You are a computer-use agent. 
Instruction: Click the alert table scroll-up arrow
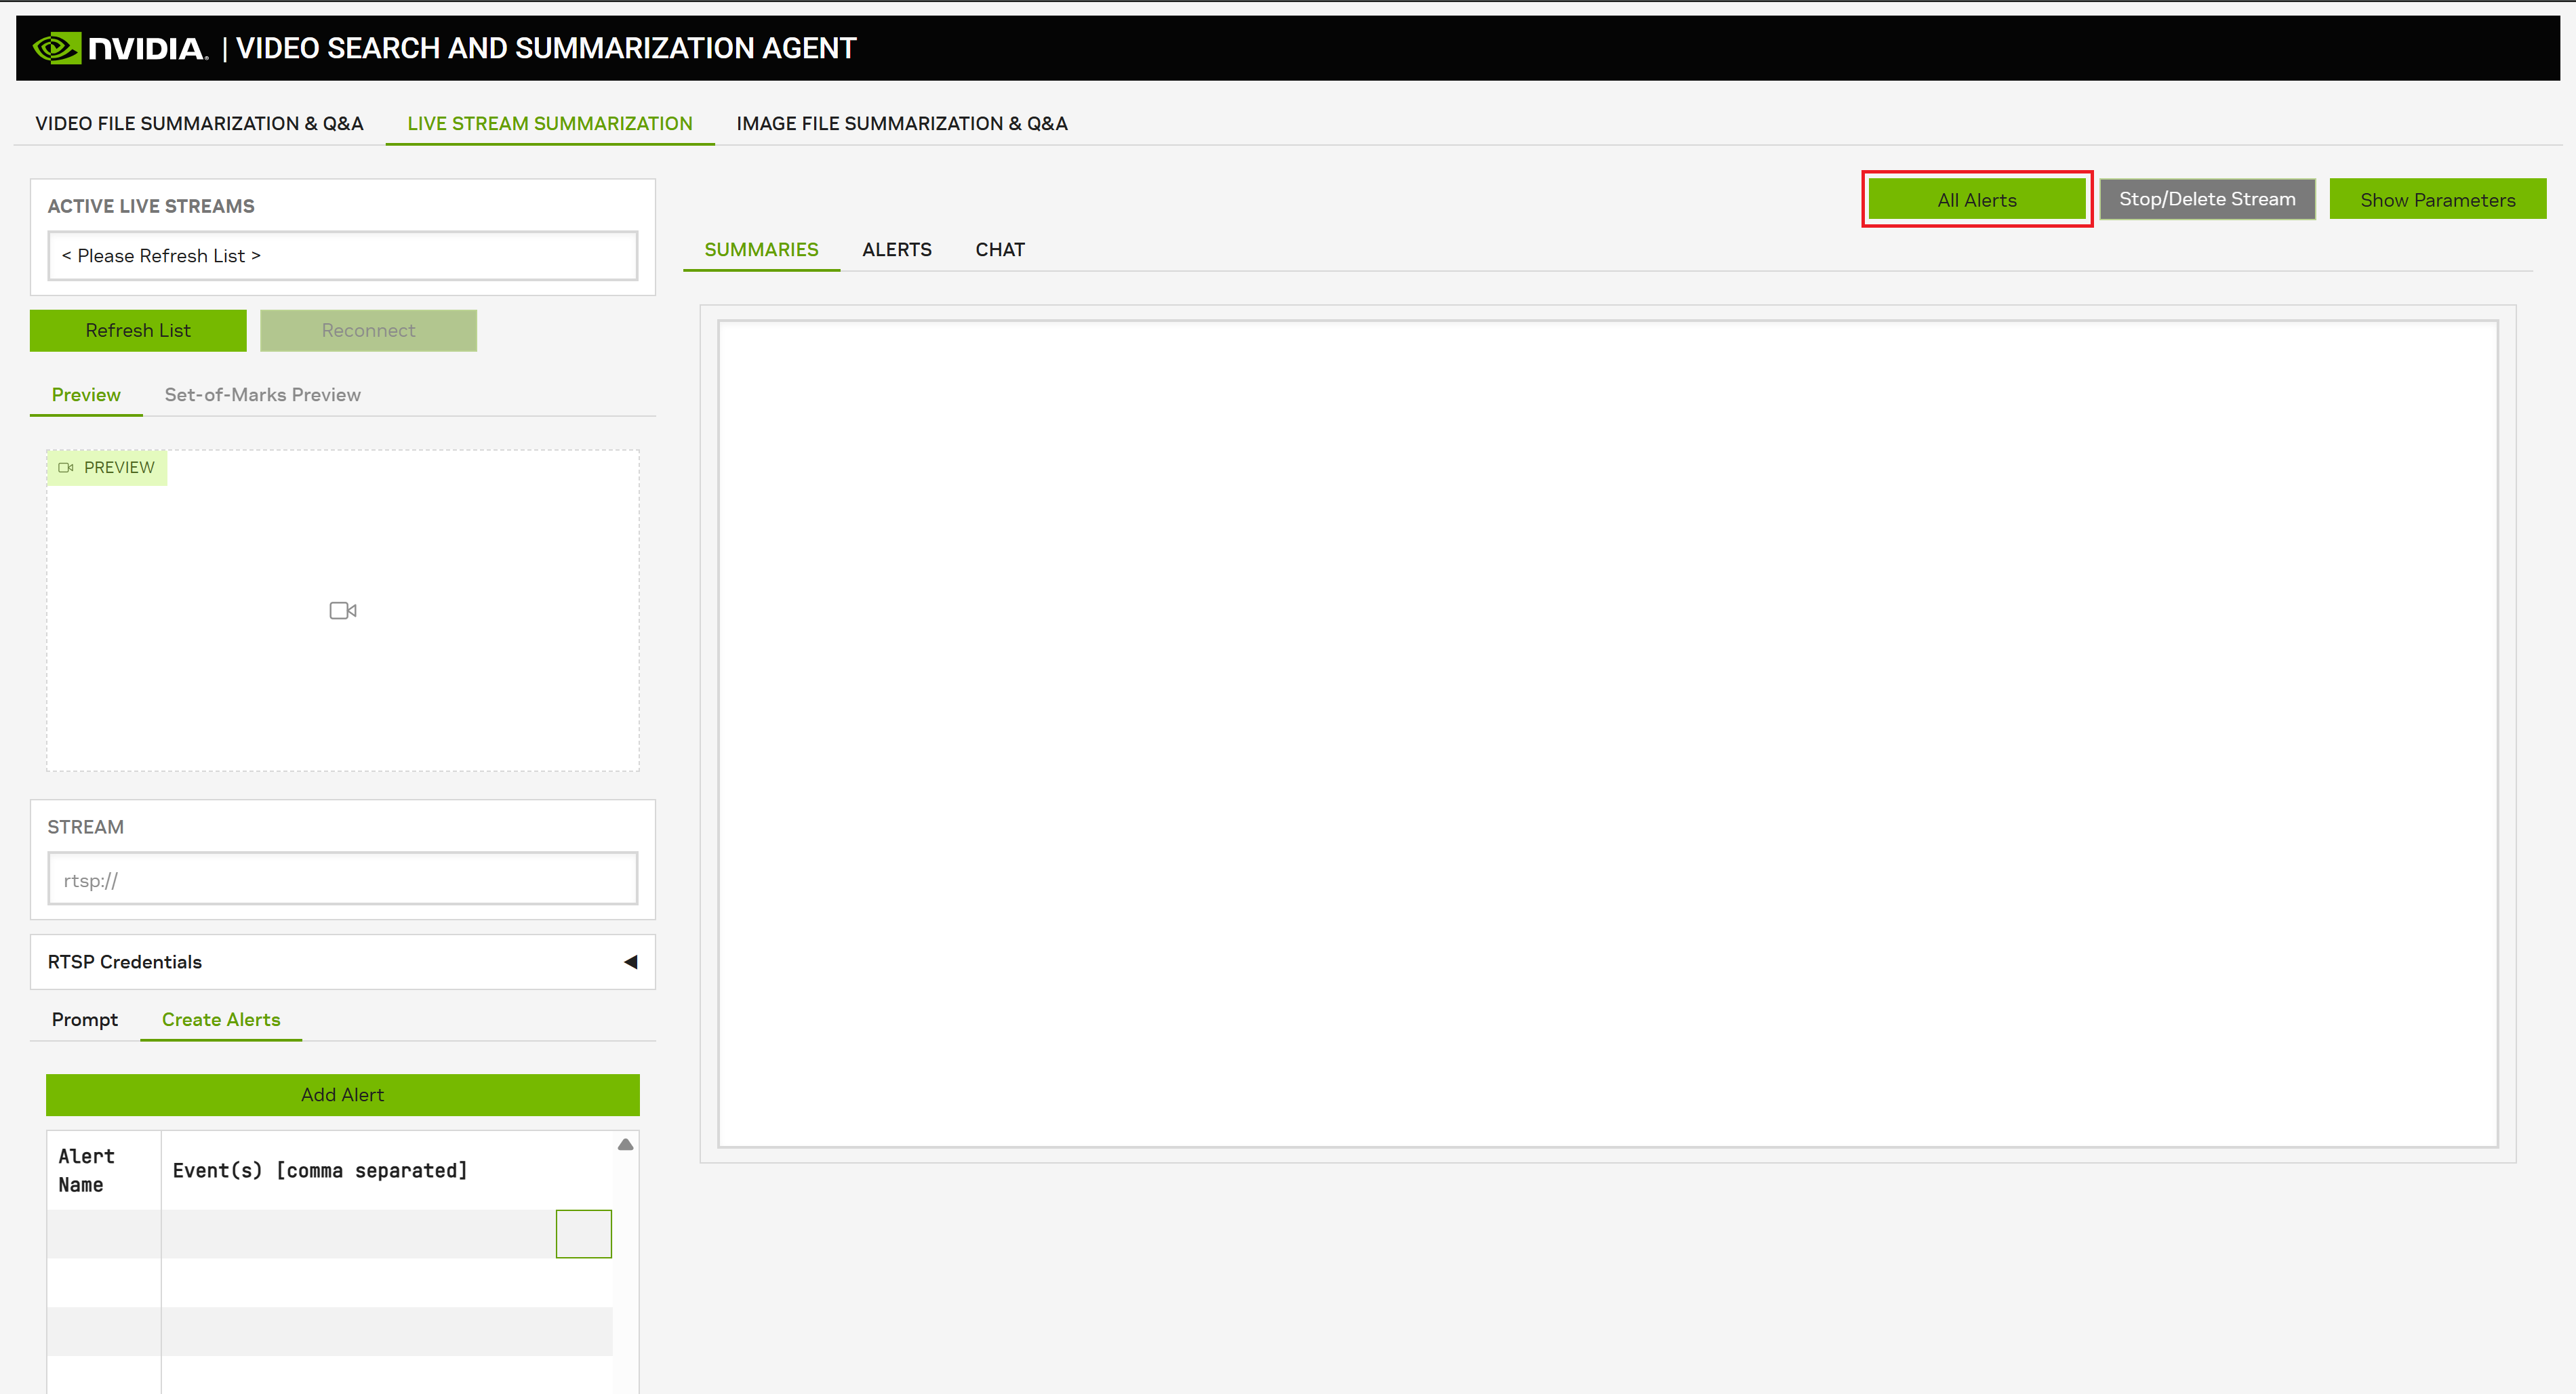pos(625,1144)
